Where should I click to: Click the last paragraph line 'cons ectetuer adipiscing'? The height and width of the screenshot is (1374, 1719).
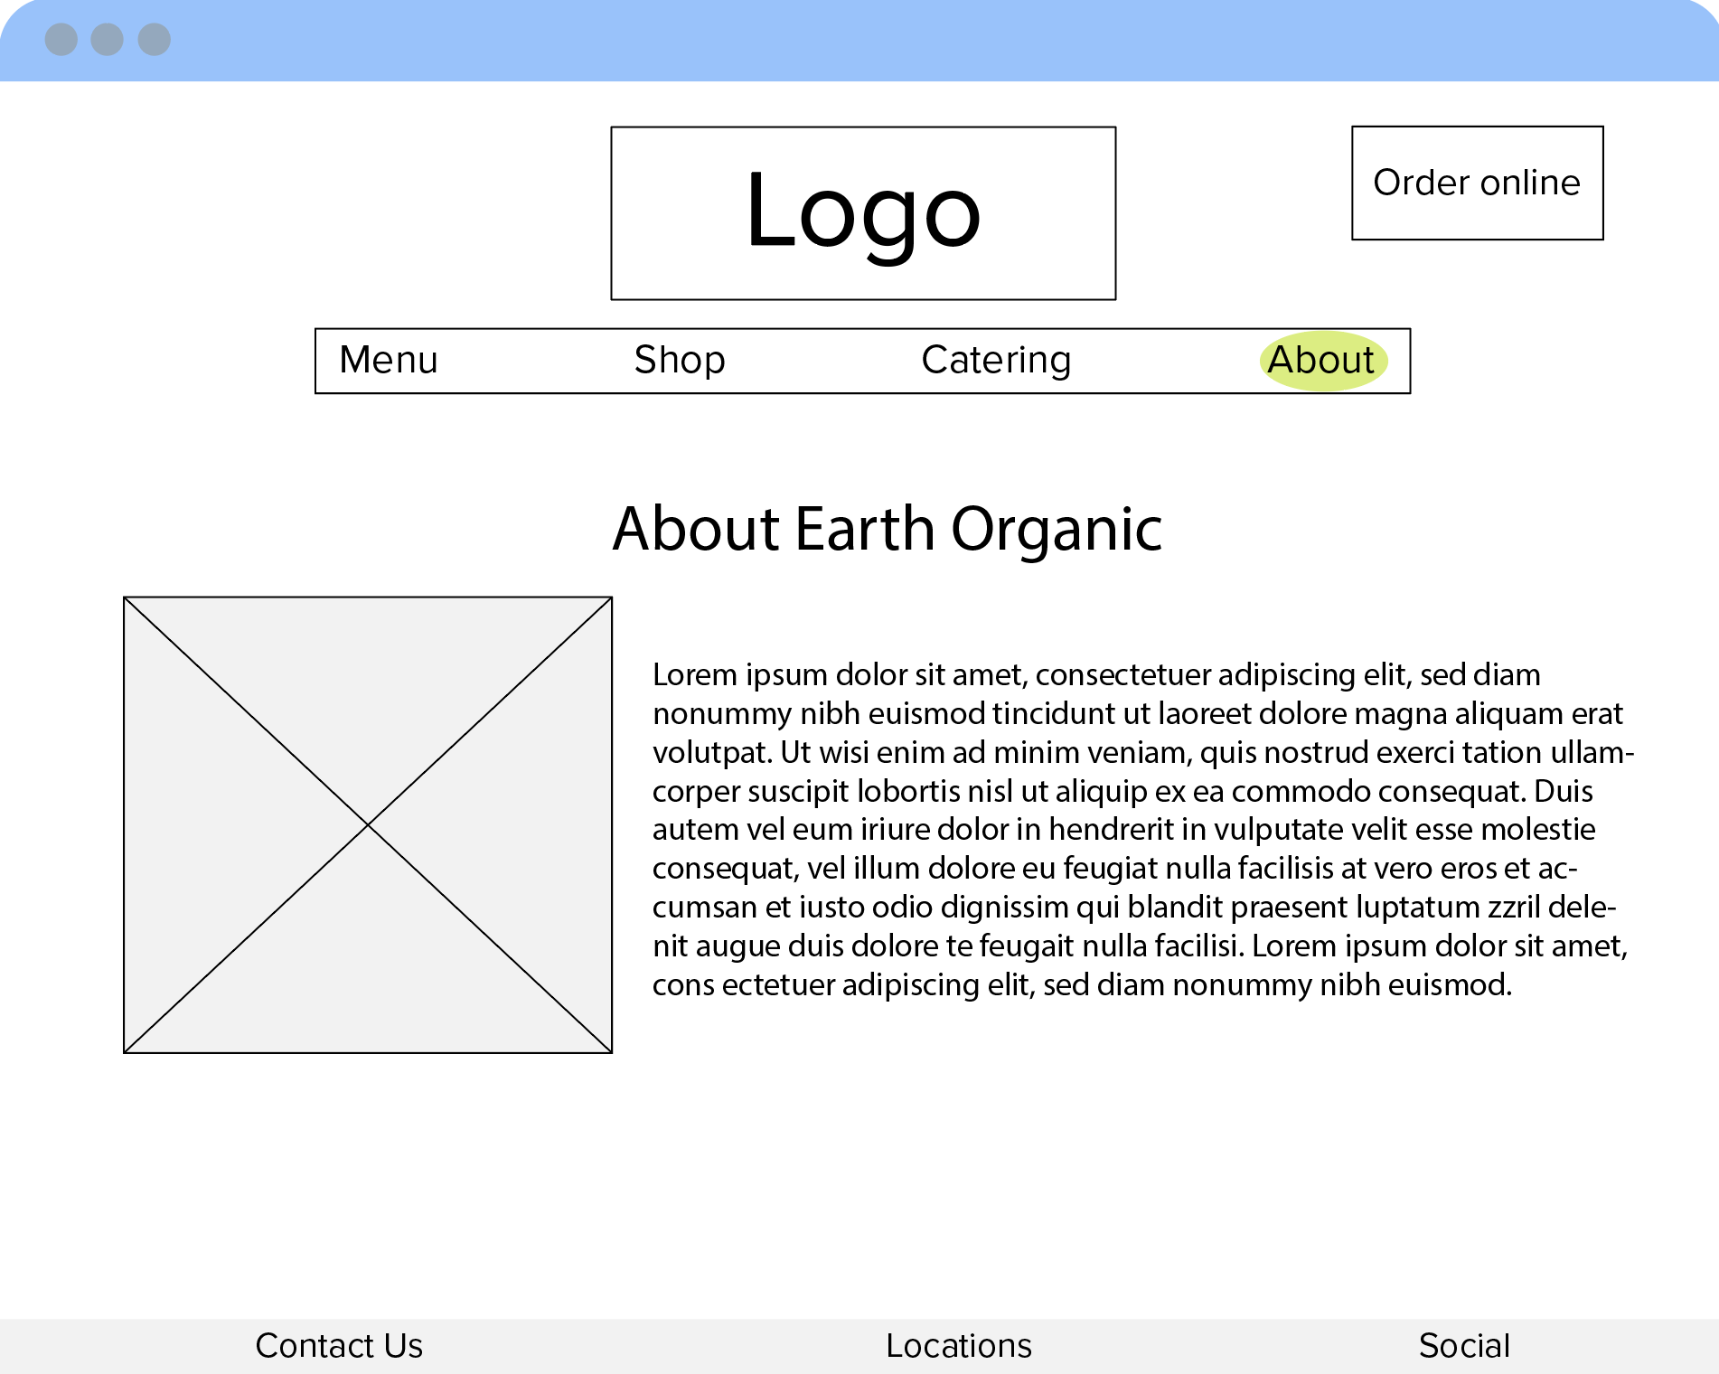pos(1082,984)
